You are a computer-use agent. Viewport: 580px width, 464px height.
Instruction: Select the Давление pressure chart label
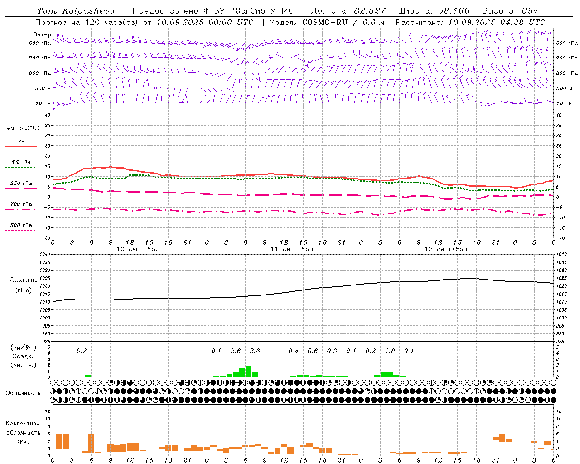(24, 280)
